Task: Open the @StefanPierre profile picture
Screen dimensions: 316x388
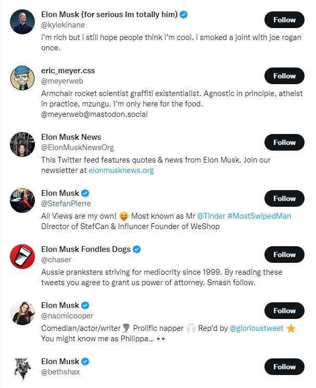Action: [22, 200]
